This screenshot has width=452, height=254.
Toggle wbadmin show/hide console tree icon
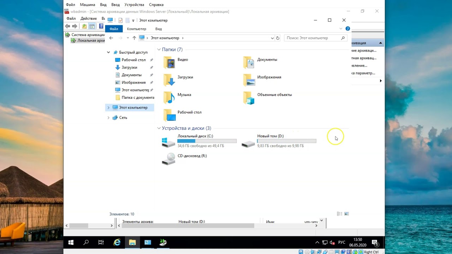coord(92,26)
